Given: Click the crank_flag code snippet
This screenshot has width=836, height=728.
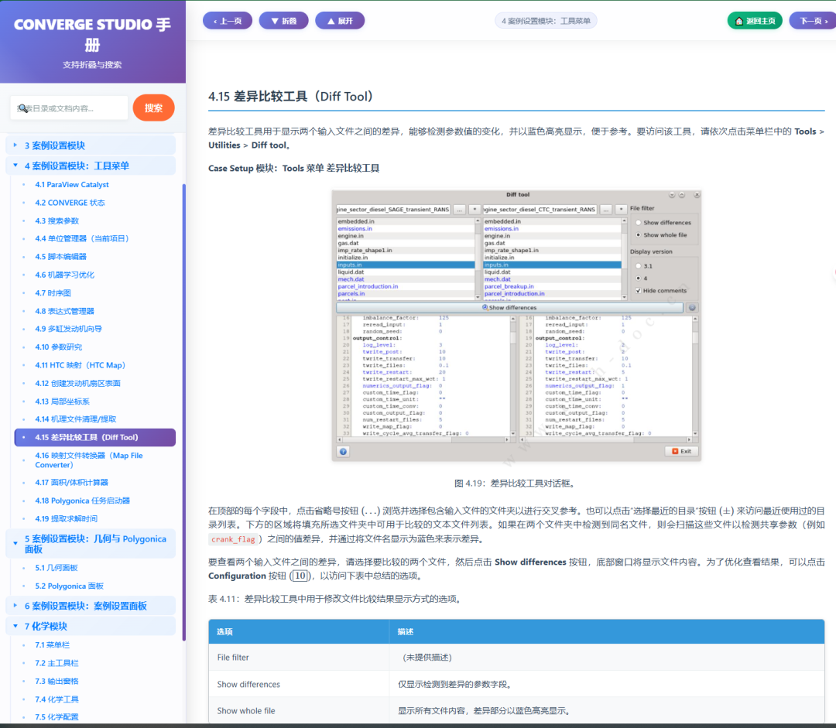Looking at the screenshot, I should (233, 538).
